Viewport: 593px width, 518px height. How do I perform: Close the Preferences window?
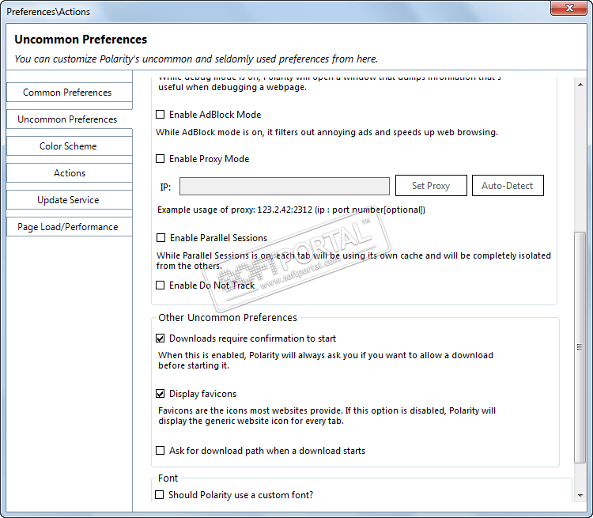[569, 8]
